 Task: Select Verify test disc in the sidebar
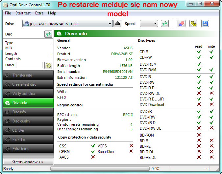point(28,94)
